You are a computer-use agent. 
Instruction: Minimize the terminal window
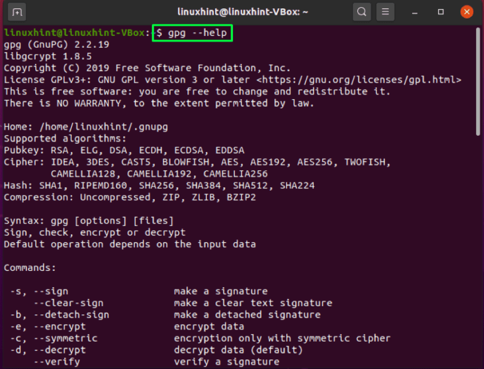click(415, 11)
